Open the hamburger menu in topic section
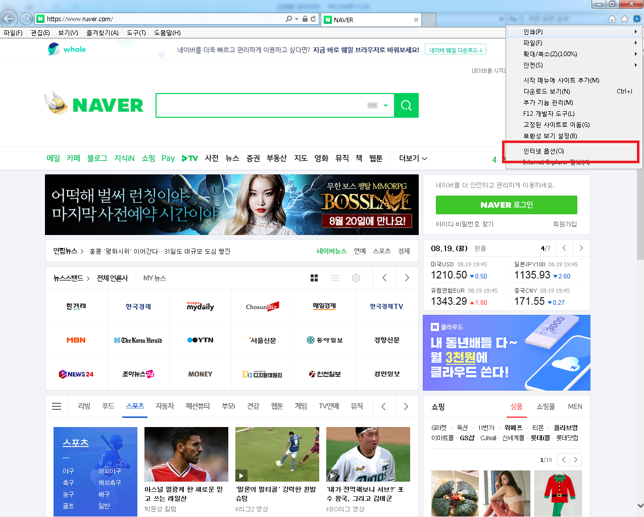 [x=57, y=406]
